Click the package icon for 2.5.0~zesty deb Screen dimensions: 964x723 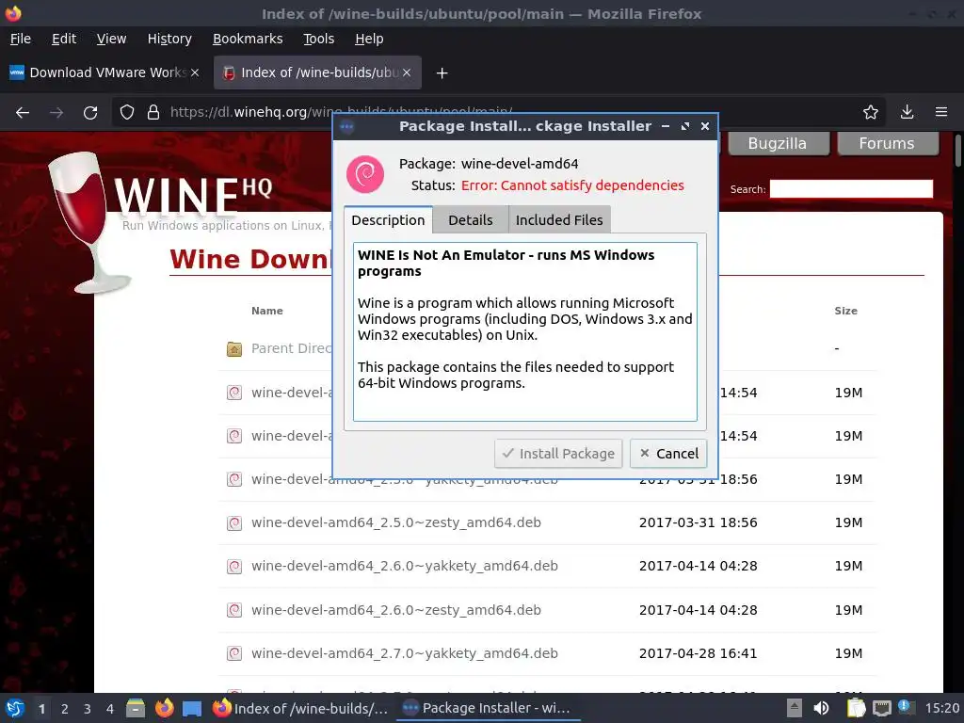(x=234, y=523)
